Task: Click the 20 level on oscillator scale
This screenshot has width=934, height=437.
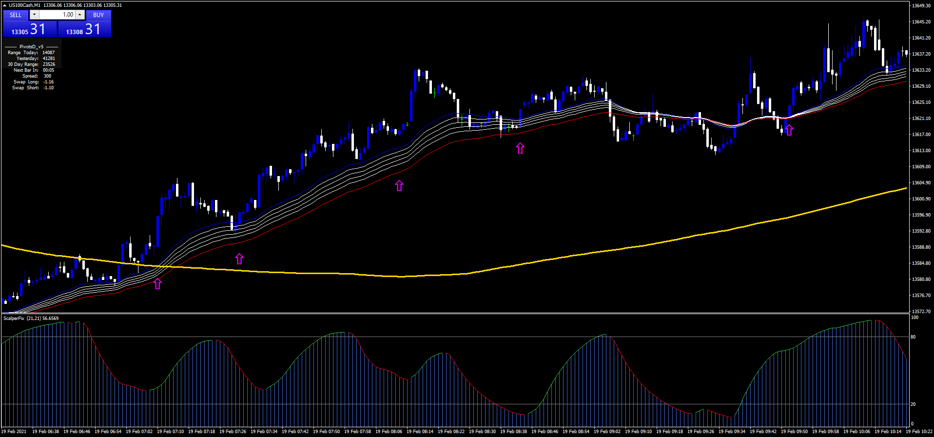Action: pos(913,404)
